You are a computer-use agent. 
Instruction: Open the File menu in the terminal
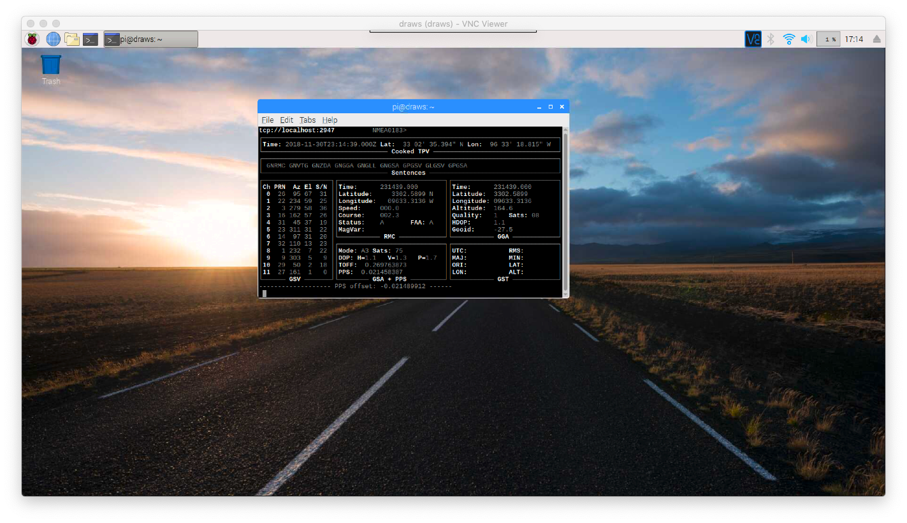tap(267, 120)
